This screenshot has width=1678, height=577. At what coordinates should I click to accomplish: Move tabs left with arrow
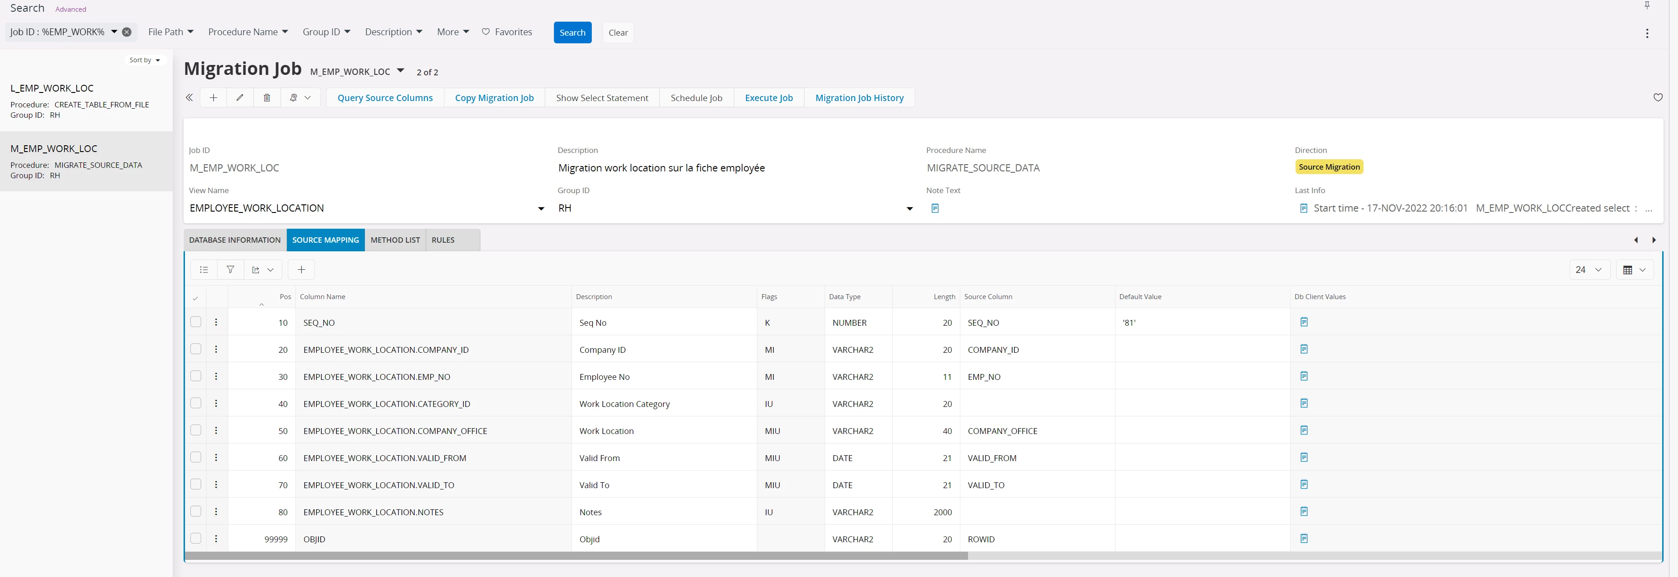click(1636, 240)
